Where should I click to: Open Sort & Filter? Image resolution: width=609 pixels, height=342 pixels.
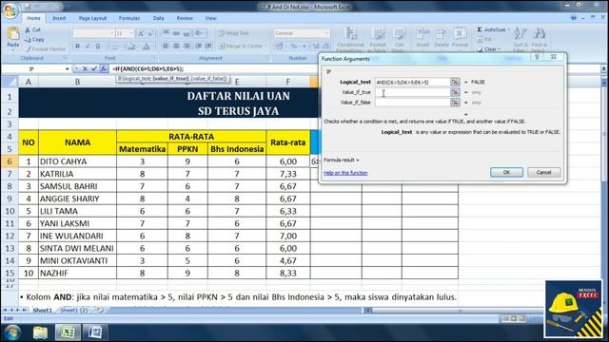click(520, 39)
